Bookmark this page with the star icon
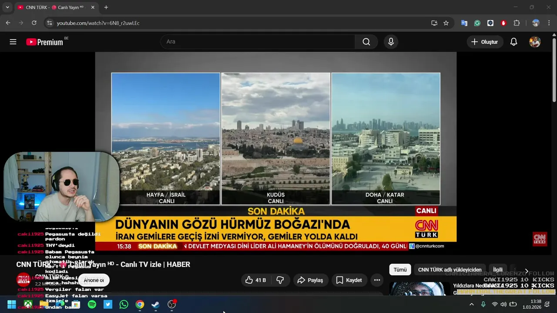 pyautogui.click(x=446, y=23)
